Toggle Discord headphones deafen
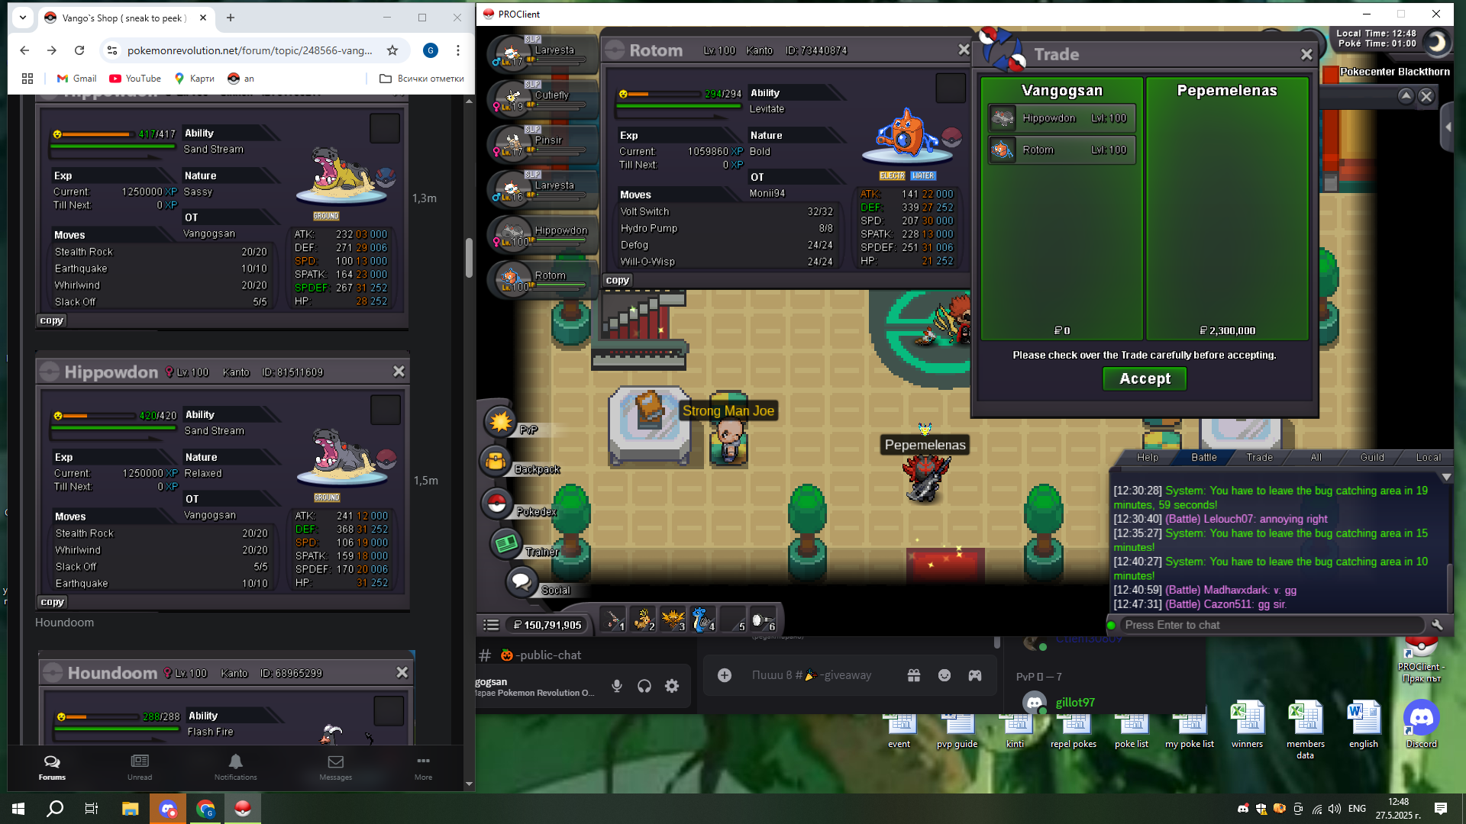 click(x=644, y=686)
